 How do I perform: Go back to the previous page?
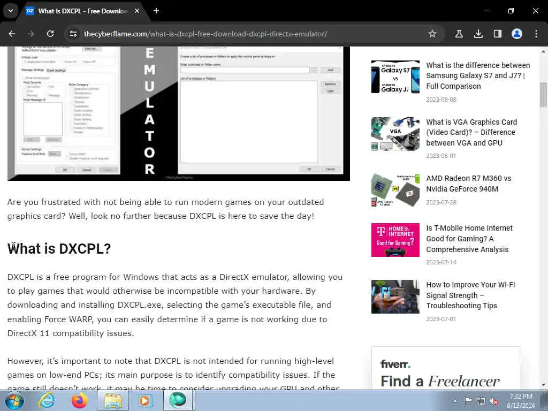coord(12,34)
